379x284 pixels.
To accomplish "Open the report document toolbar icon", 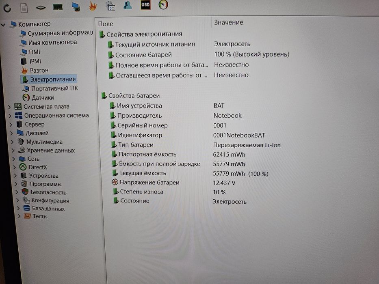I will point(24,8).
